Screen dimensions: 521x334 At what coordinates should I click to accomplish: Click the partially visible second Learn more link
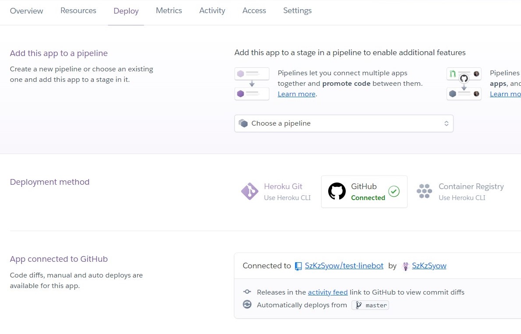click(x=505, y=94)
